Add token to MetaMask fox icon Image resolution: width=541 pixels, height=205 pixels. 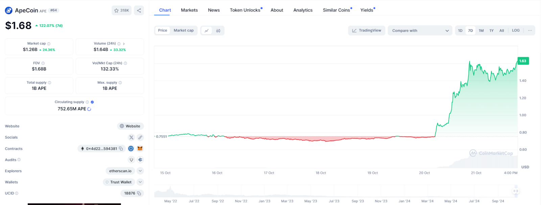pyautogui.click(x=140, y=149)
